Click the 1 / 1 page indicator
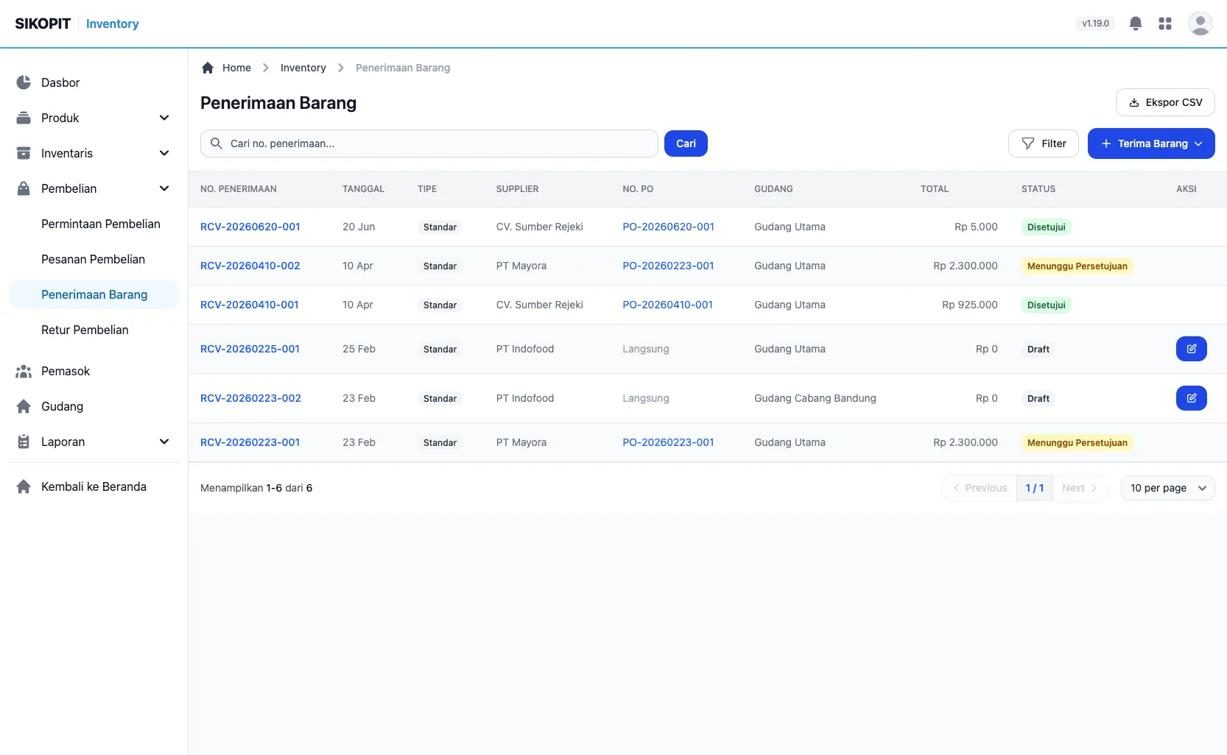1227x755 pixels. [1035, 488]
